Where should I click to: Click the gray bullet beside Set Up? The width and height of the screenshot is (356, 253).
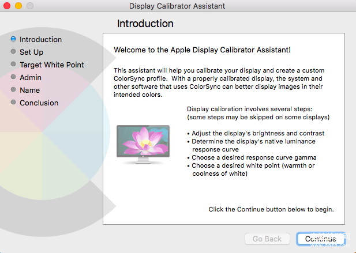tap(13, 51)
